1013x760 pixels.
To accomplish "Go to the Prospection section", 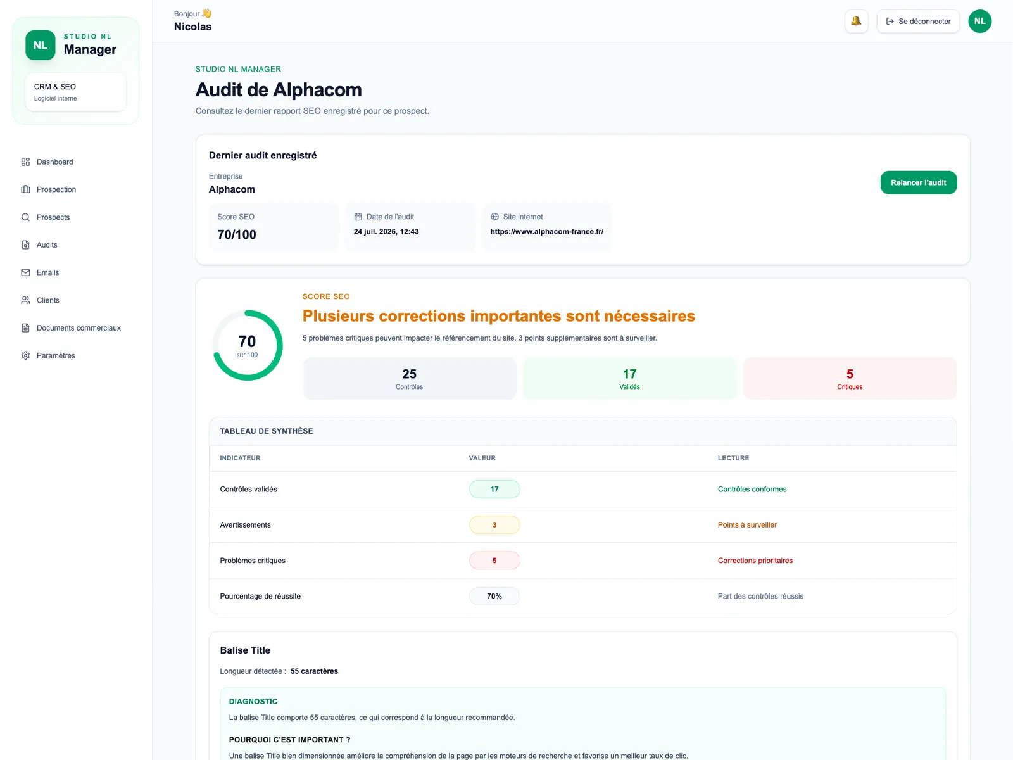I will click(76, 189).
